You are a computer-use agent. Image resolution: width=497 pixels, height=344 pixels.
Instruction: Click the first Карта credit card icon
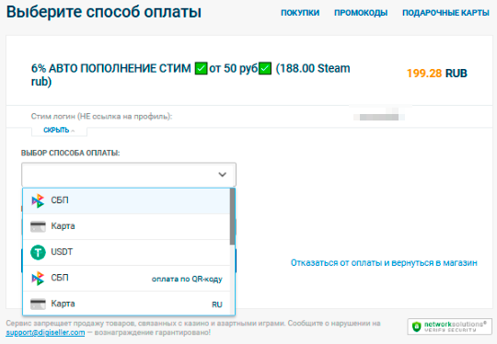click(38, 226)
